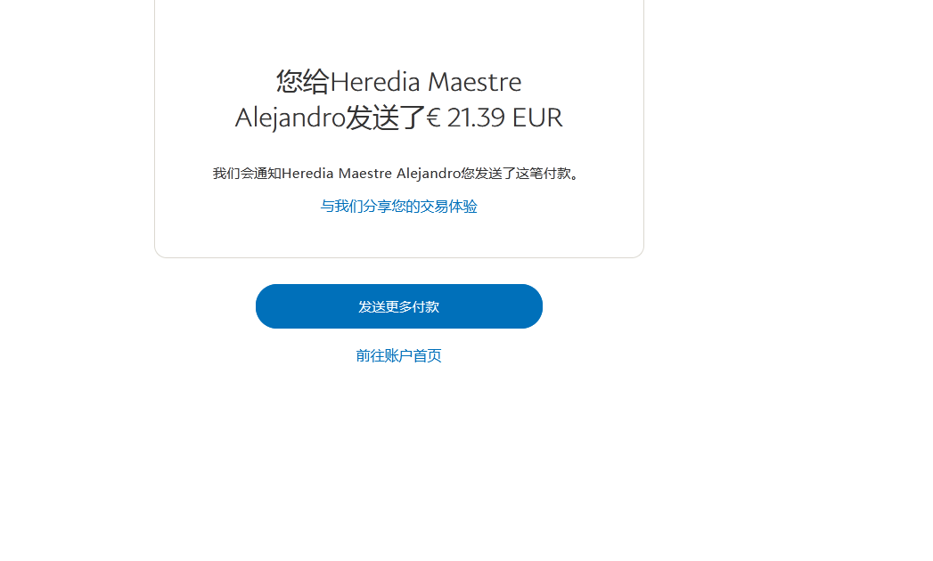This screenshot has width=933, height=561.
Task: Click the word Alejandro in the large heading
Action: tap(290, 118)
